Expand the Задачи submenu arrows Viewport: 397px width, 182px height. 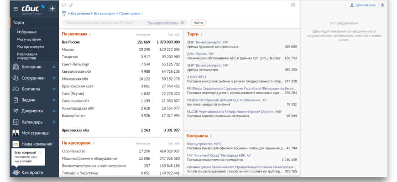[54, 100]
